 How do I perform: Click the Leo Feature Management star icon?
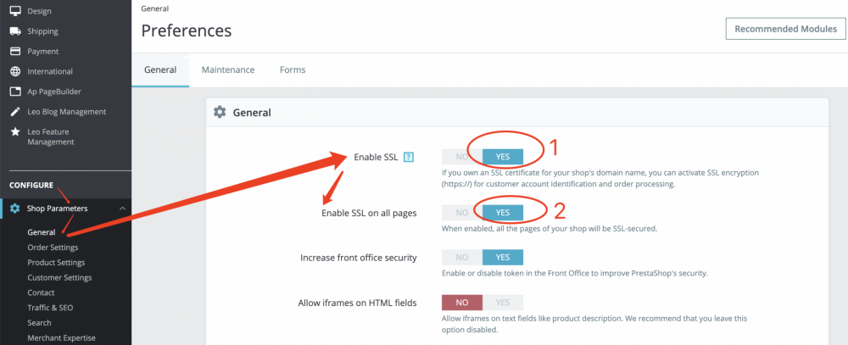15,132
